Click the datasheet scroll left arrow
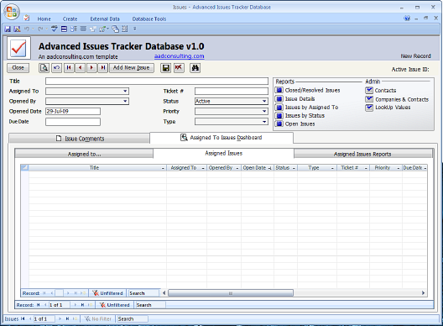The width and height of the screenshot is (443, 326). click(x=164, y=293)
